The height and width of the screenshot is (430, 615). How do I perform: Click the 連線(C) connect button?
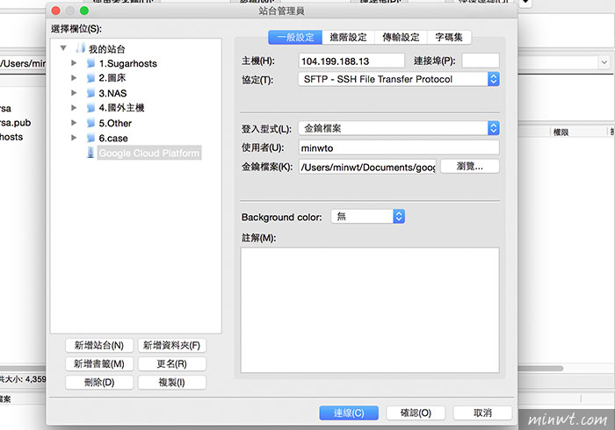(349, 412)
